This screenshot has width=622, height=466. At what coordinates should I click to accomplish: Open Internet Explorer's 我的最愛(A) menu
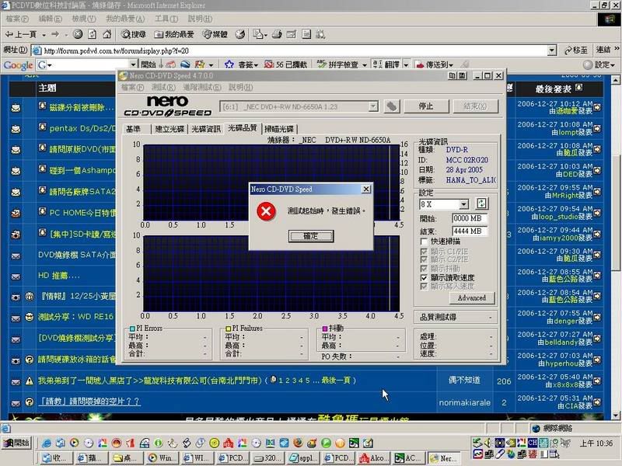(x=125, y=19)
